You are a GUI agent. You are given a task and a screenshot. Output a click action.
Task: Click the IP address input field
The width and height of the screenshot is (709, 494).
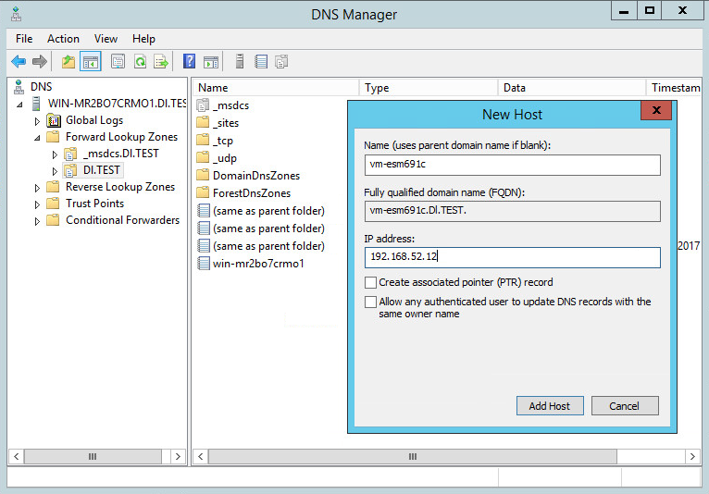click(x=512, y=257)
